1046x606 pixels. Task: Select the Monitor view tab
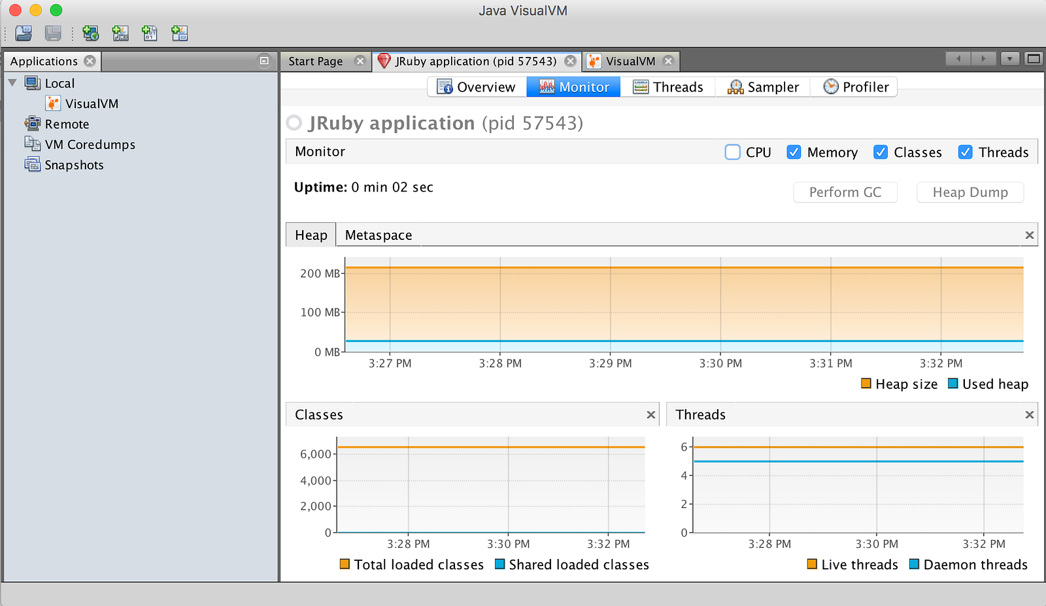(x=573, y=87)
